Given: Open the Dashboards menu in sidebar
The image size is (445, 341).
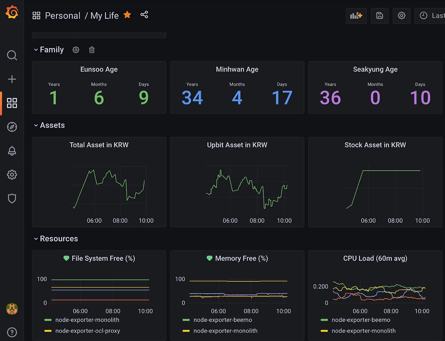Looking at the screenshot, I should 12,103.
